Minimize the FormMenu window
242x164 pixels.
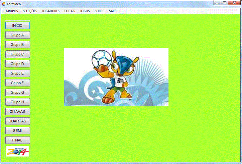217,3
